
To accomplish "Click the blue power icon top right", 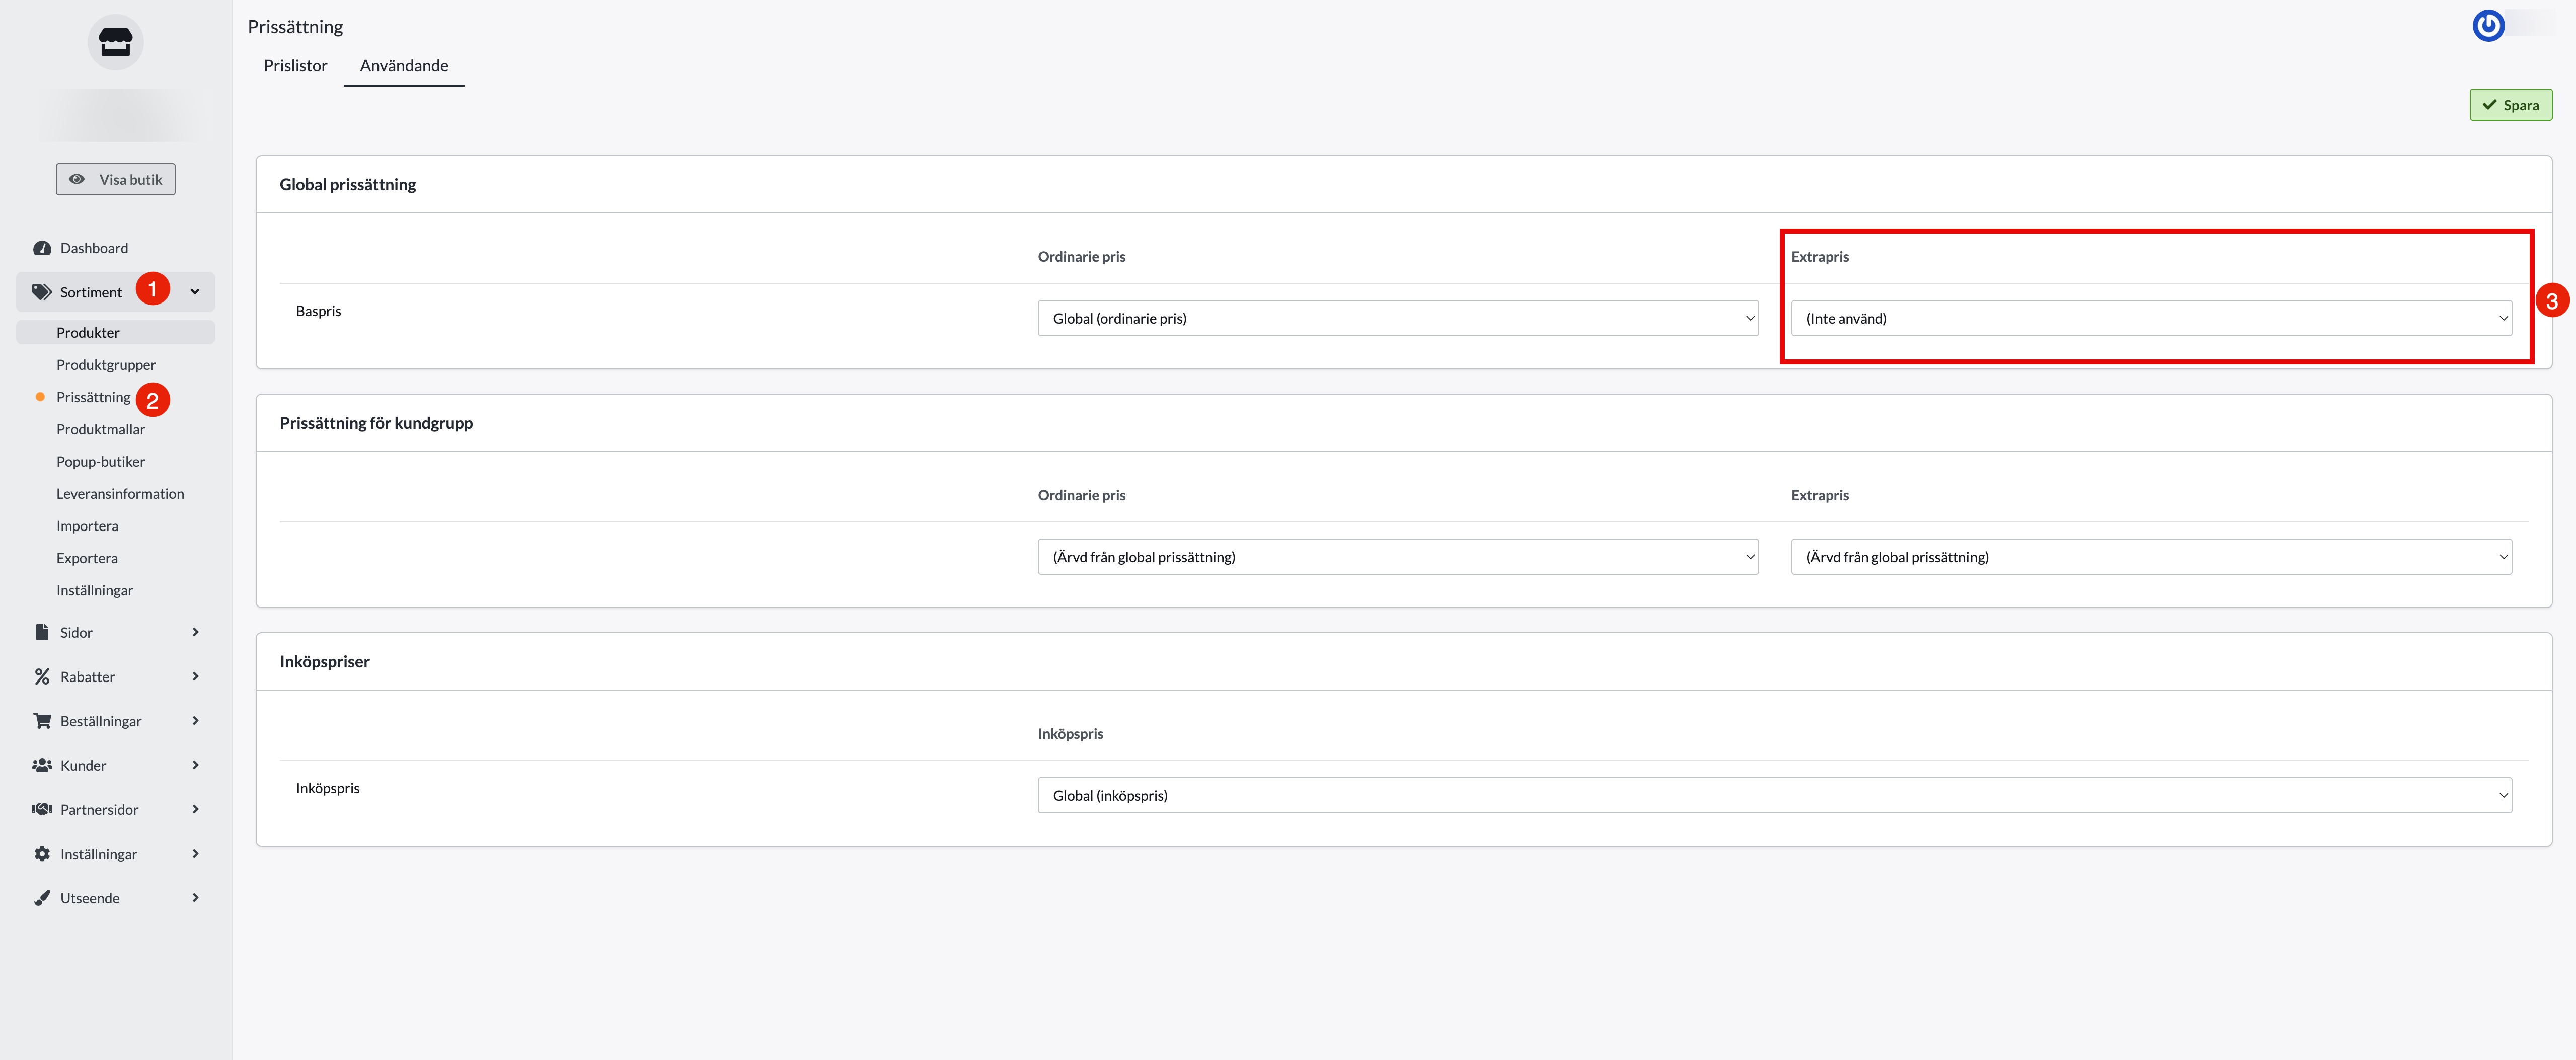I will pyautogui.click(x=2488, y=25).
